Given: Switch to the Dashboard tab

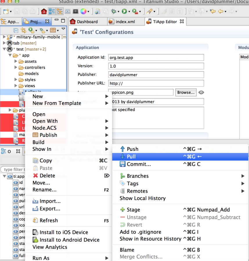Looking at the screenshot, I should coord(87,22).
